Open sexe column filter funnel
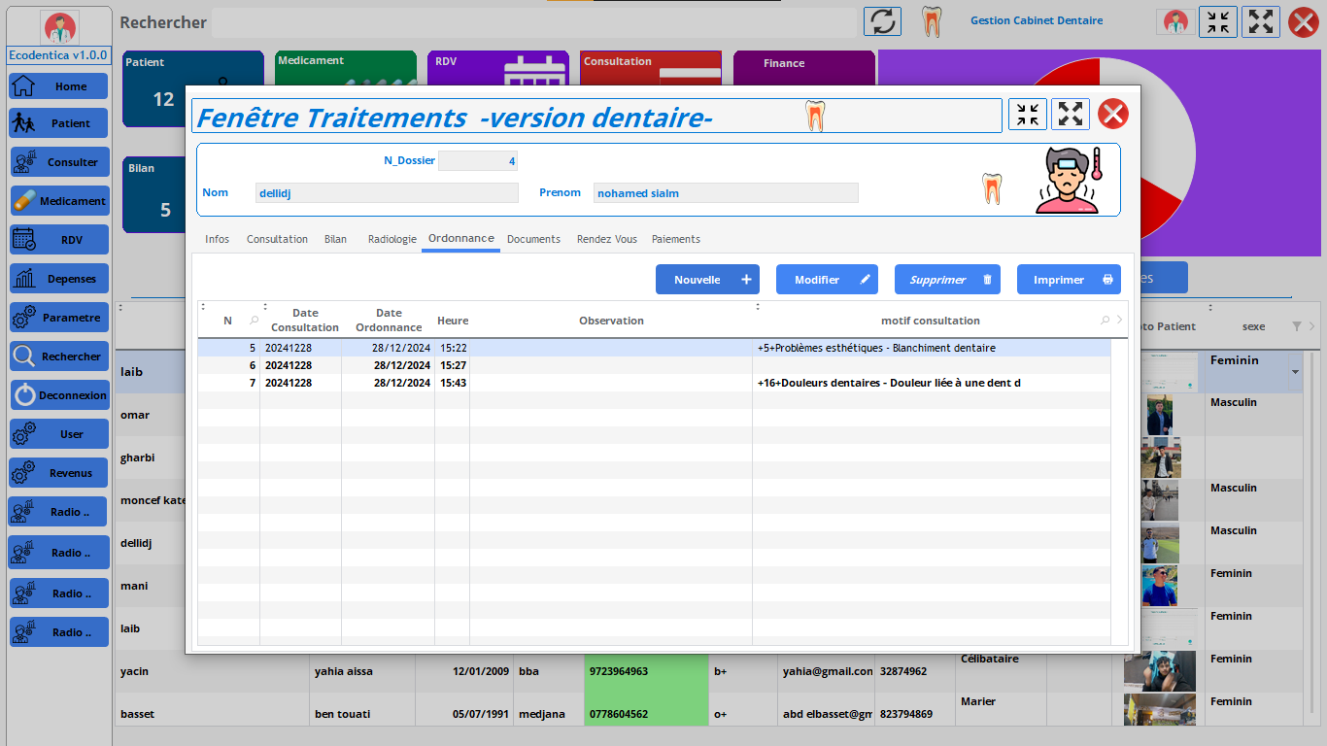1327x746 pixels. click(1297, 326)
